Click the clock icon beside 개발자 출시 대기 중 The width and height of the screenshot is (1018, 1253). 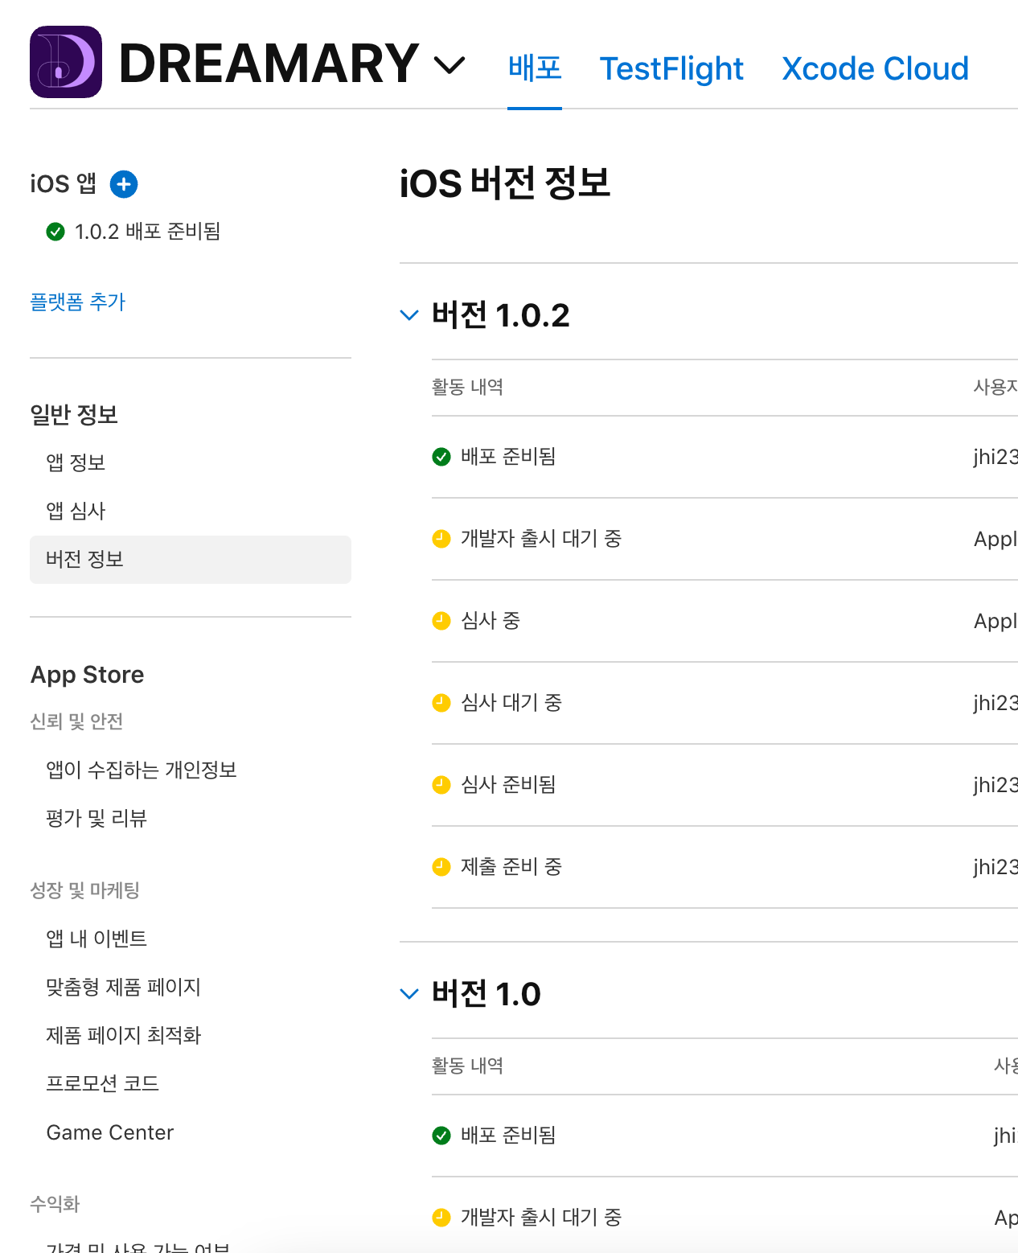[441, 538]
